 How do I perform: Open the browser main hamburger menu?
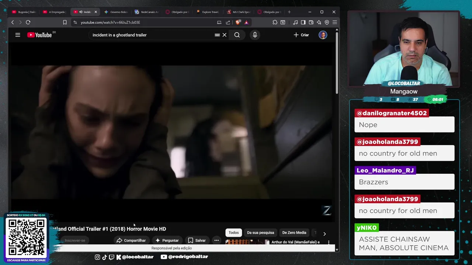tap(335, 22)
